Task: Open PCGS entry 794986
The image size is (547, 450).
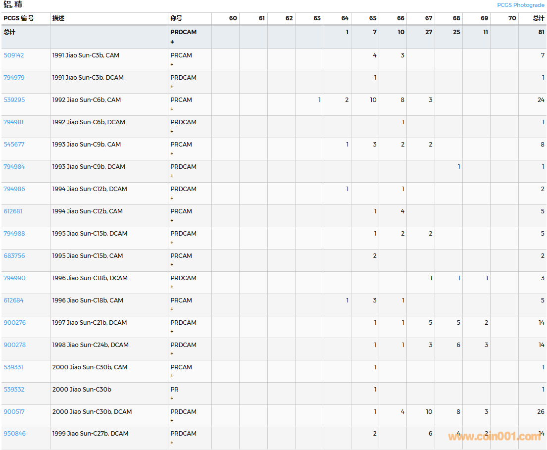Action: (x=14, y=189)
